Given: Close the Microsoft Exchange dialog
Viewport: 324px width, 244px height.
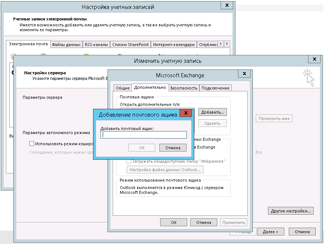Looking at the screenshot, I should (x=244, y=74).
